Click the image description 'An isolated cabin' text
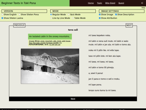 [49, 36]
